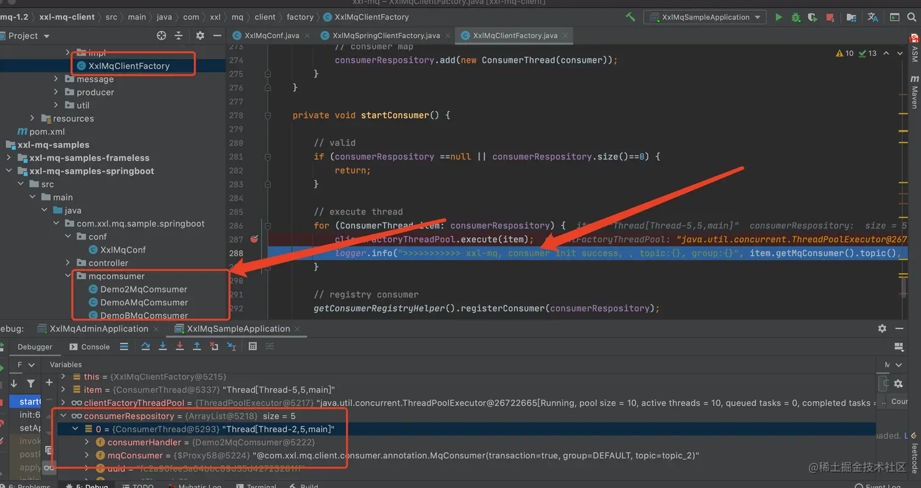Expand the util folder
The width and height of the screenshot is (921, 488).
55,105
